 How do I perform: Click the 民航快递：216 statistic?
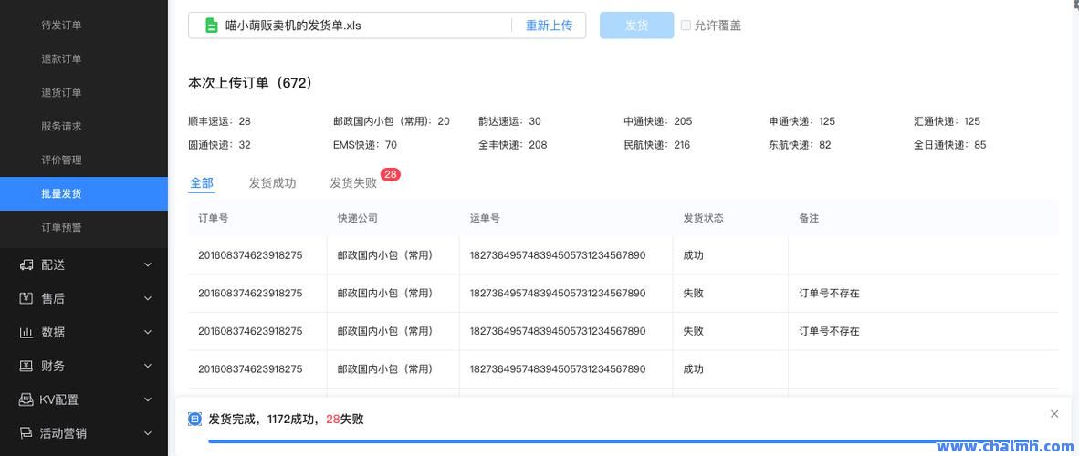[657, 145]
